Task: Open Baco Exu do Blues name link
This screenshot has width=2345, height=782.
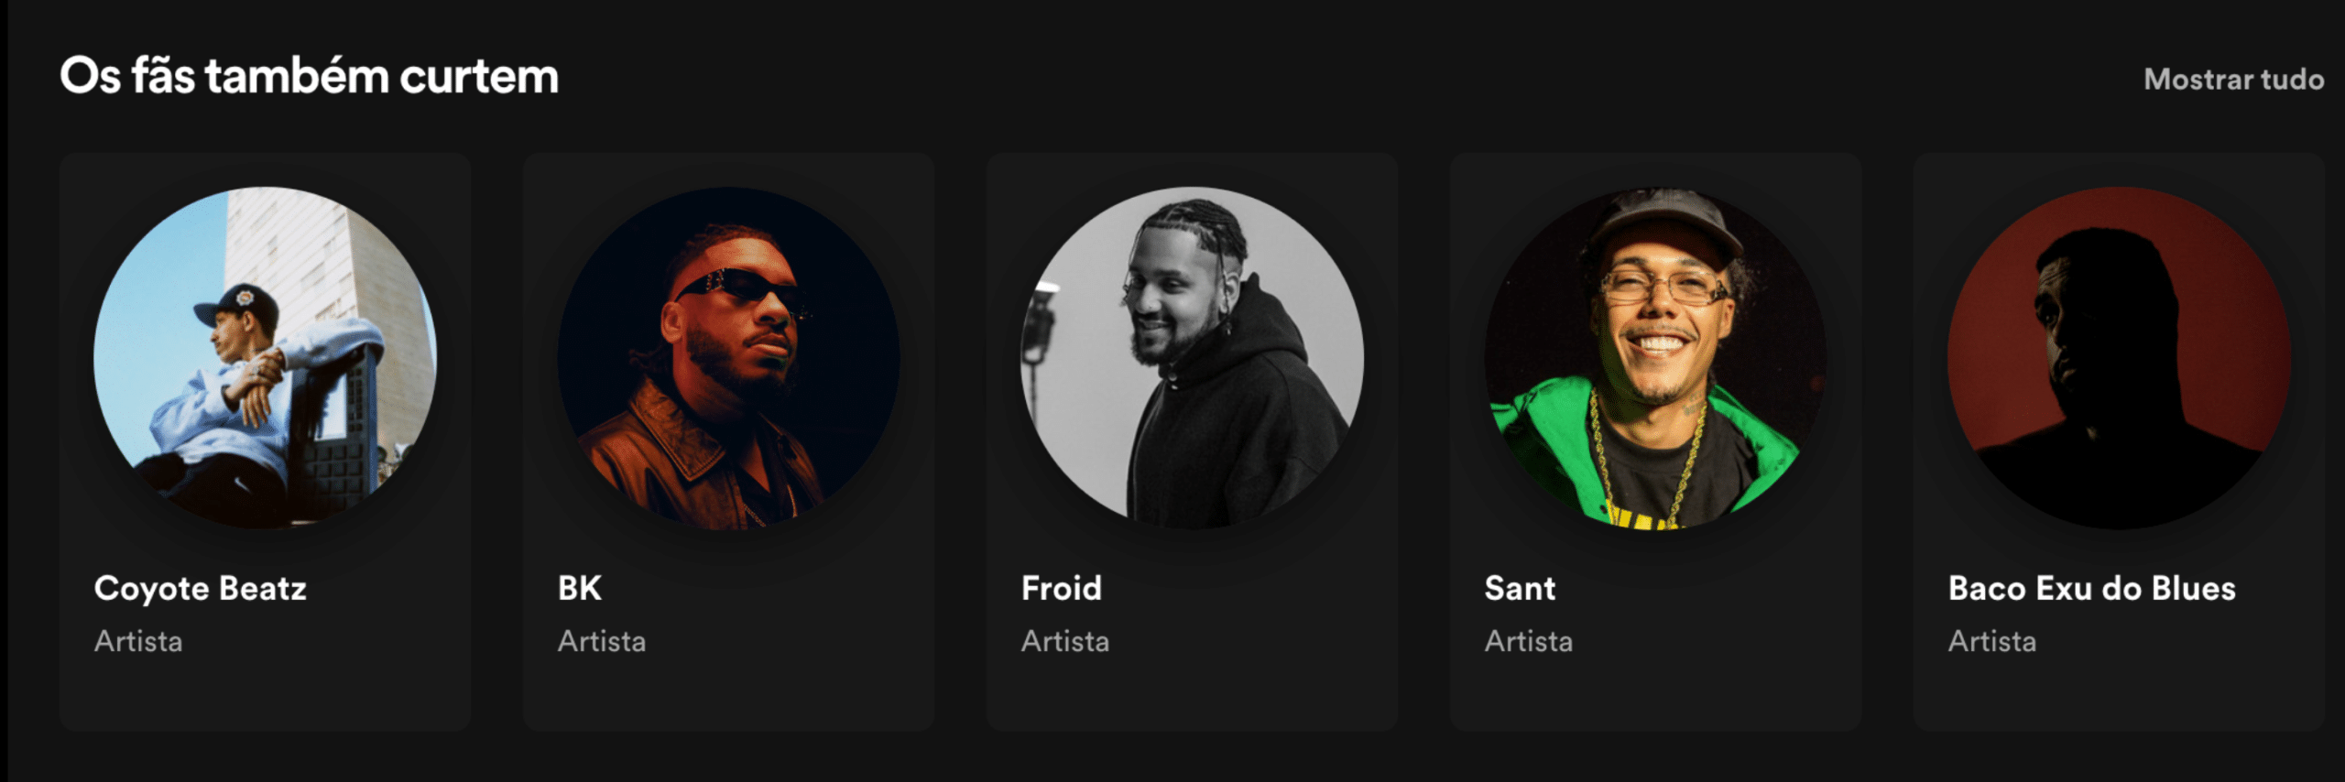Action: [x=2092, y=588]
